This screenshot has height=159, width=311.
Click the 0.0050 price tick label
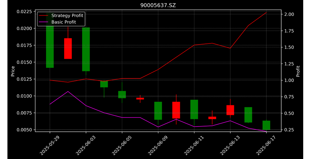24,130
